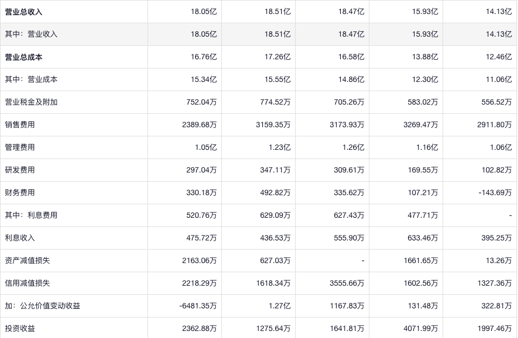Click the 投资收益 row label
Viewport: 518px width, 338px height.
point(20,328)
